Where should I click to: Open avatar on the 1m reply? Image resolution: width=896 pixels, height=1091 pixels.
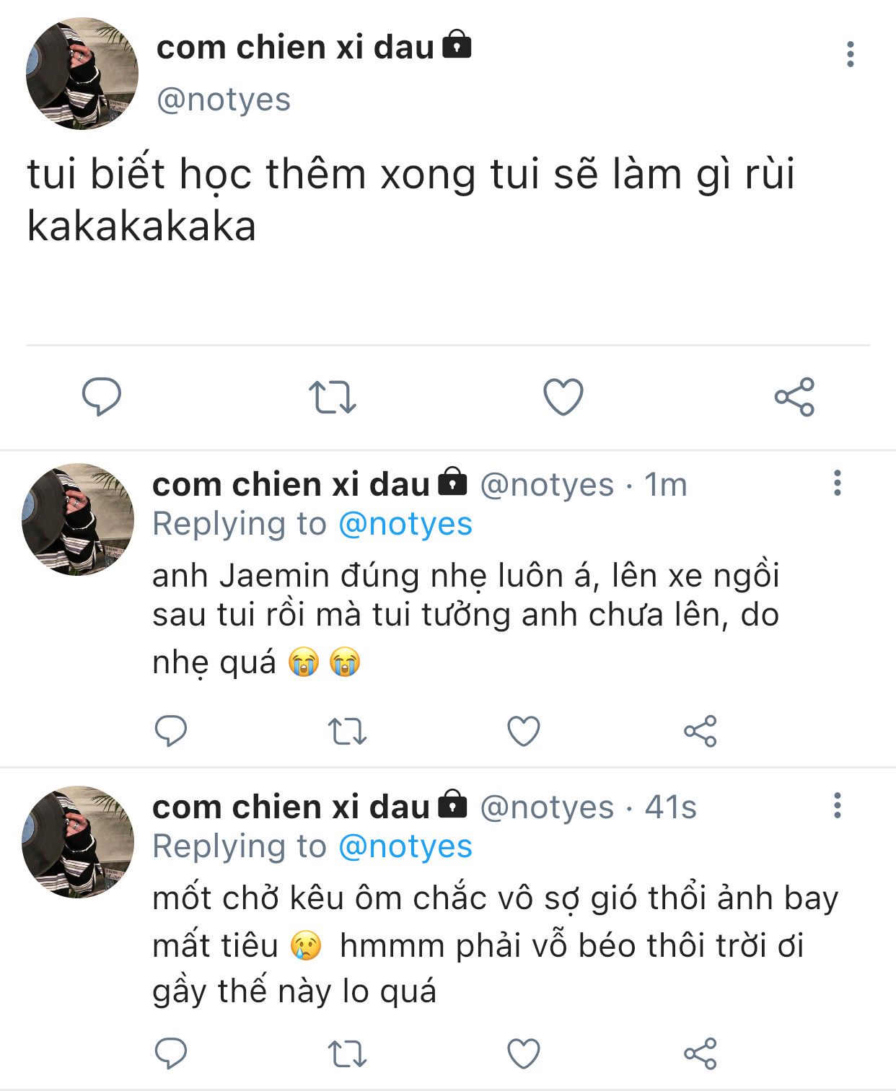[x=78, y=520]
